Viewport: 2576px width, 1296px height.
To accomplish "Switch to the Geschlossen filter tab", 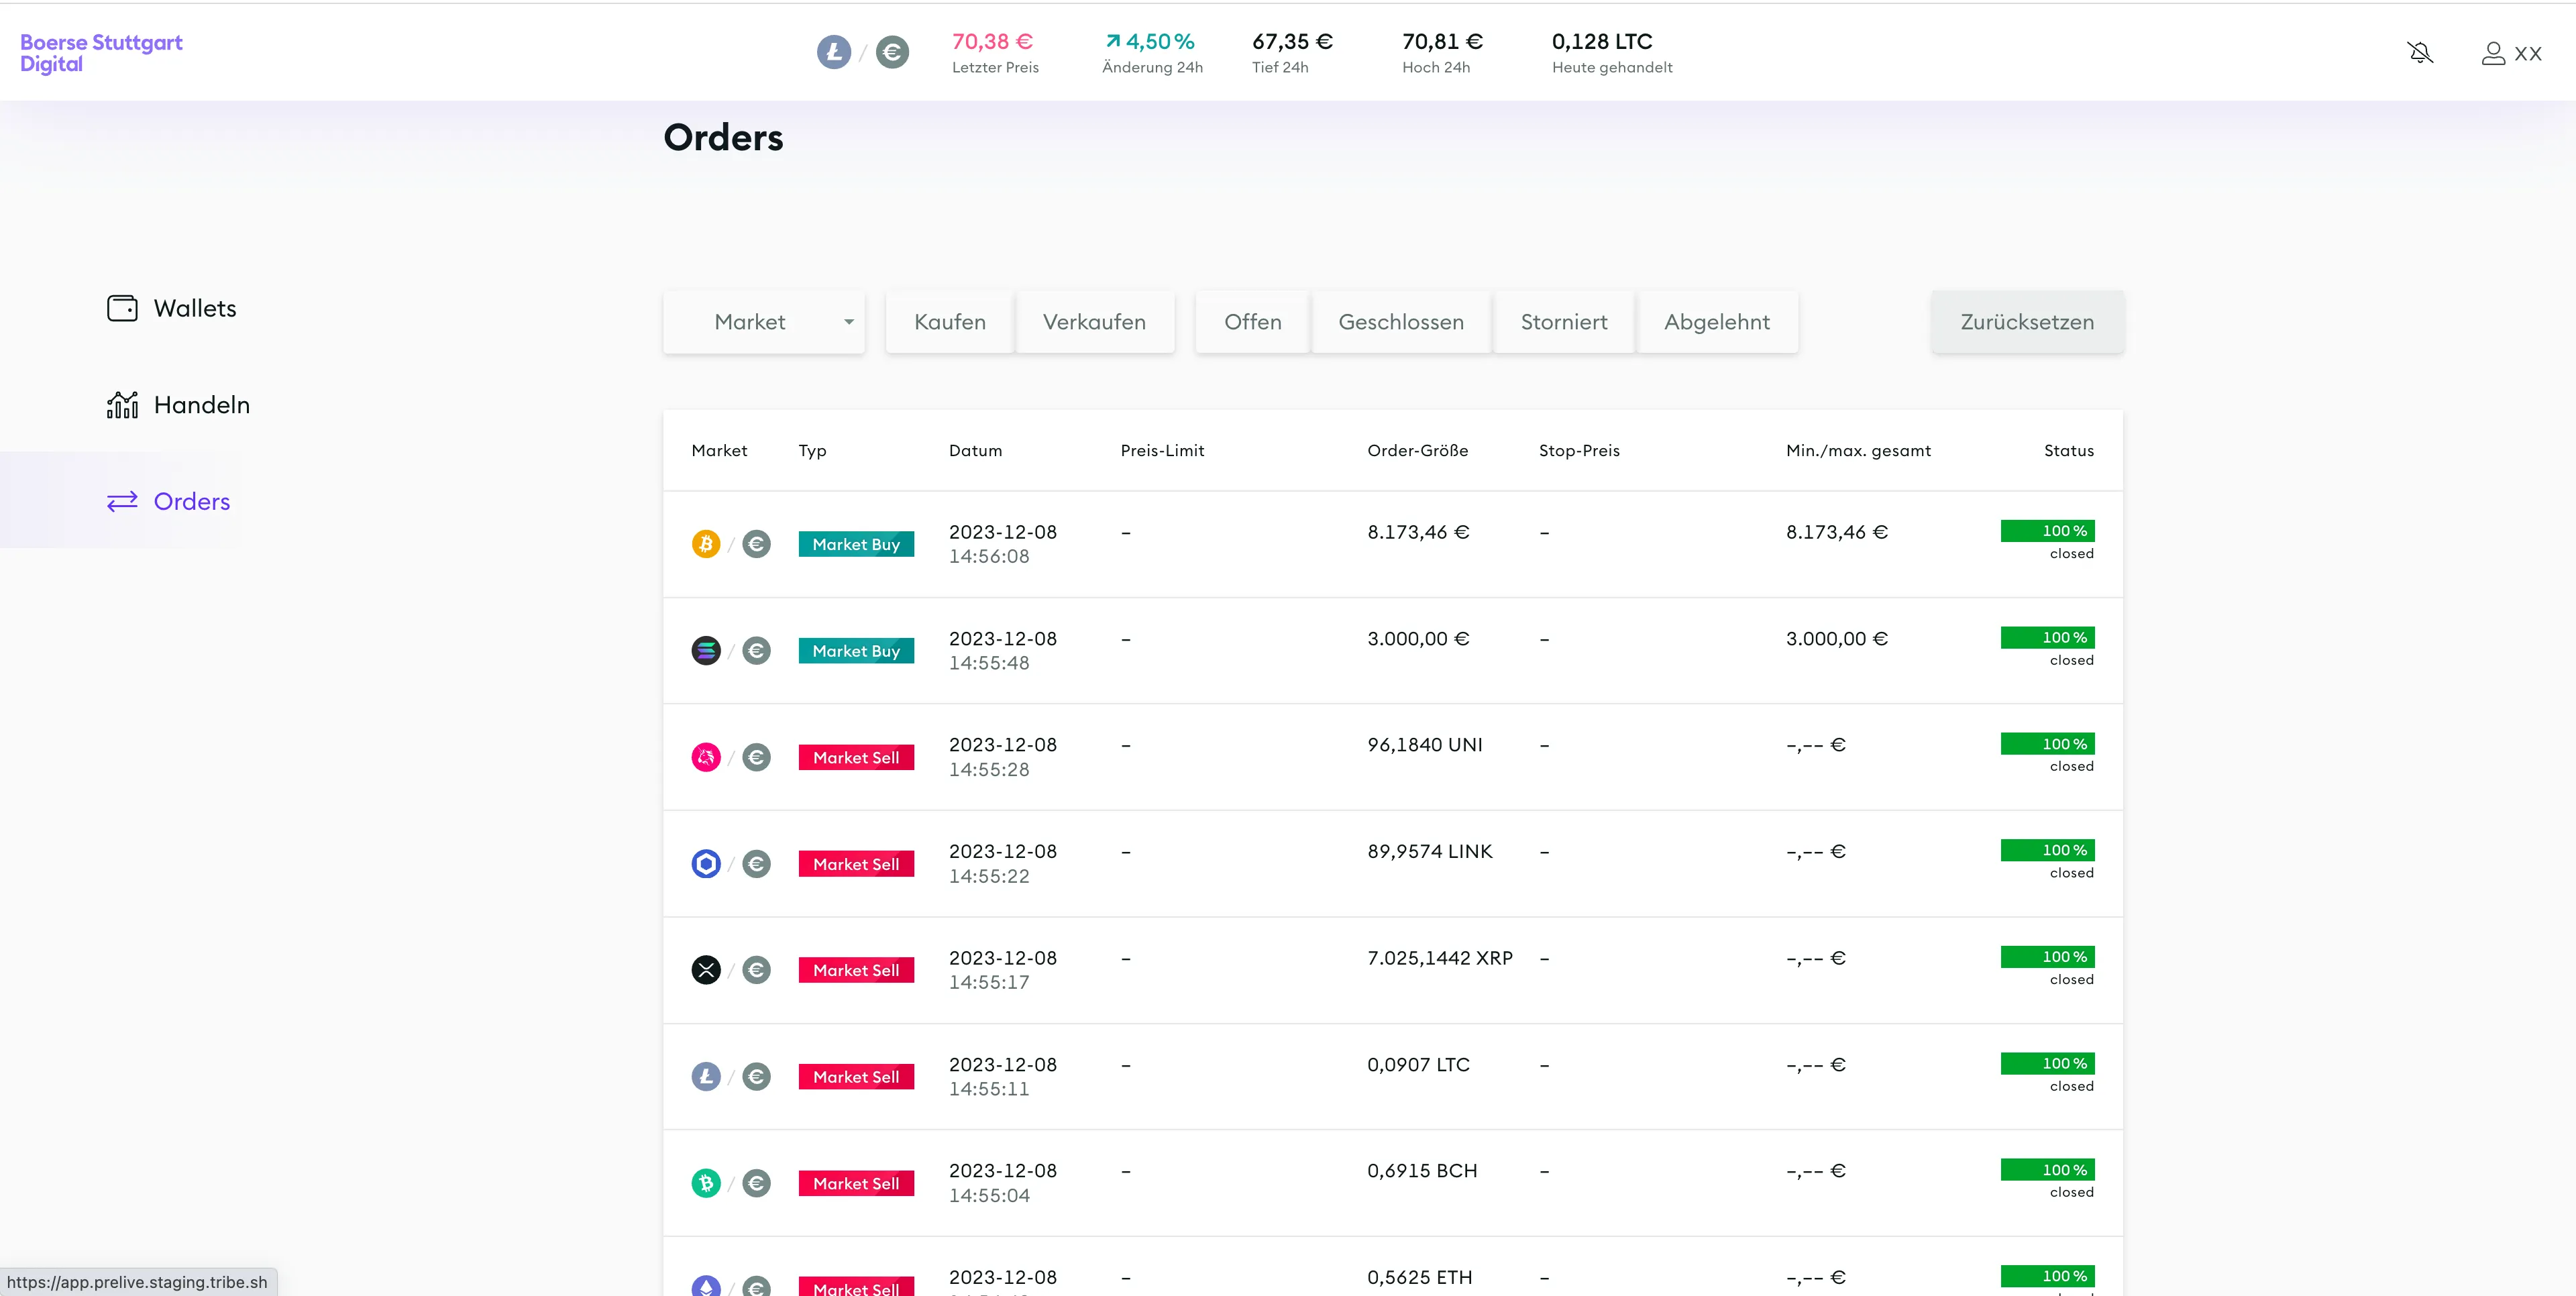I will (x=1401, y=322).
